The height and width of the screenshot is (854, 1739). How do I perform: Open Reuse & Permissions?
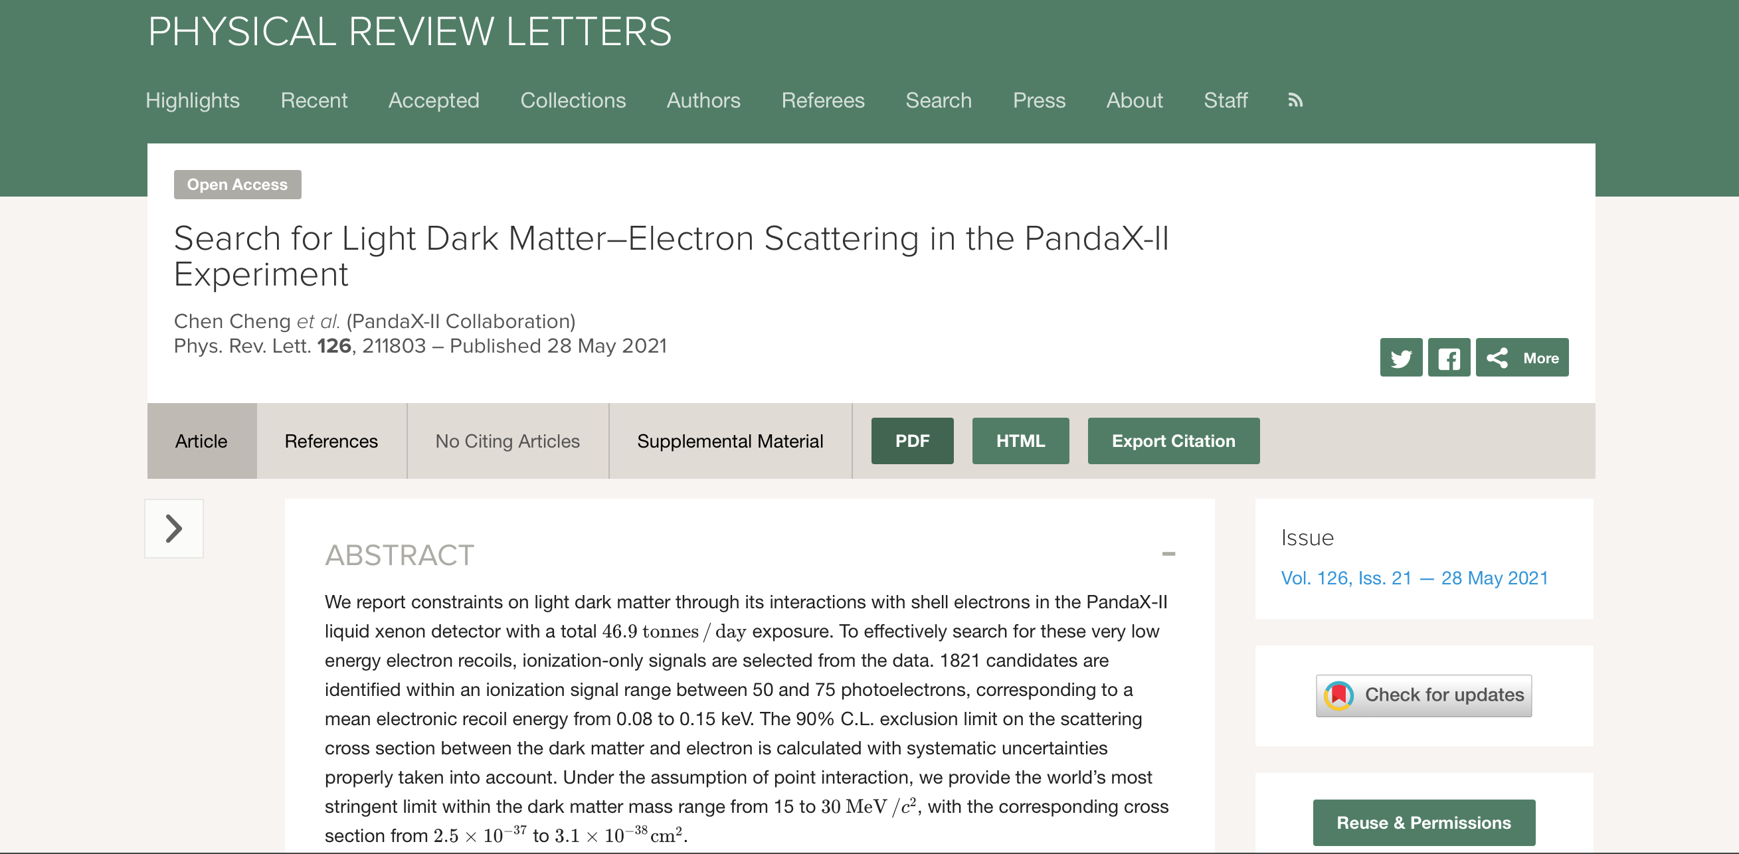click(x=1423, y=823)
